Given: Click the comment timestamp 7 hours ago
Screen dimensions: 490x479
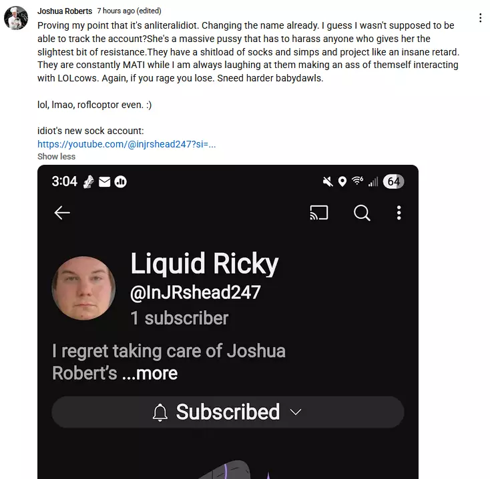Looking at the screenshot, I should coord(115,11).
